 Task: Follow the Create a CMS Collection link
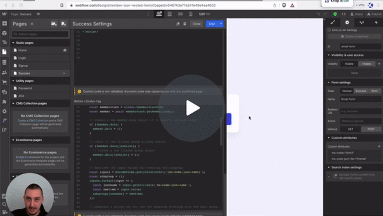click(33, 120)
